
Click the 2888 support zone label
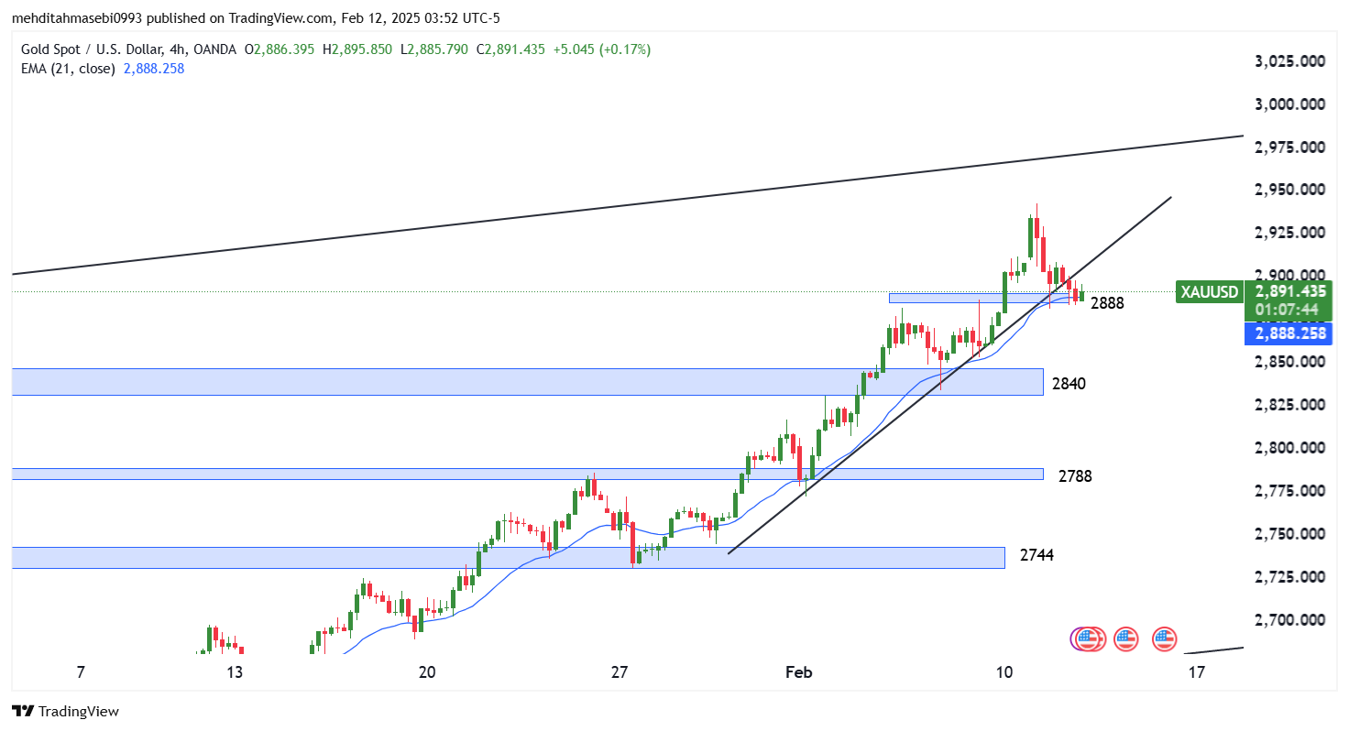click(x=1106, y=303)
